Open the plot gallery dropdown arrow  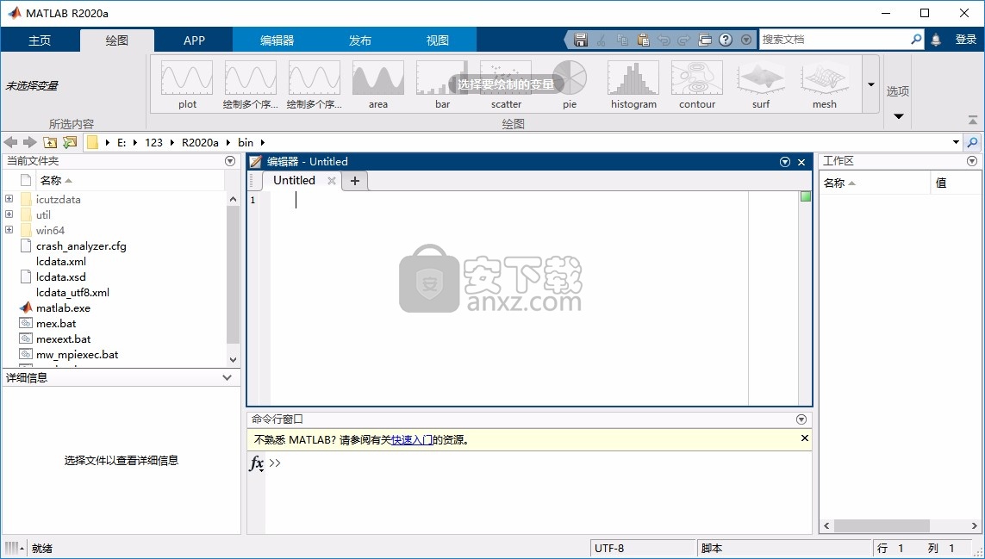[x=871, y=84]
